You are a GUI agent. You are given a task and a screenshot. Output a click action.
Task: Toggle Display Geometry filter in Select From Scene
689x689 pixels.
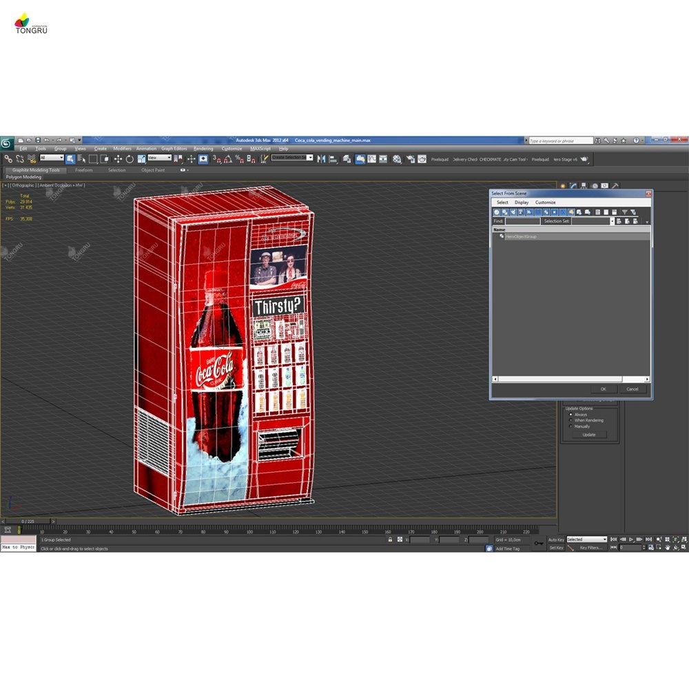[x=497, y=212]
